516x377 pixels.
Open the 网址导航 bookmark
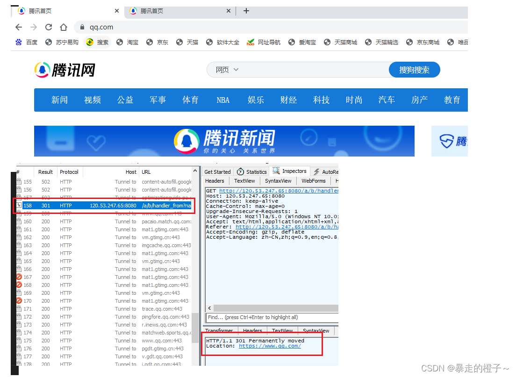pyautogui.click(x=264, y=42)
